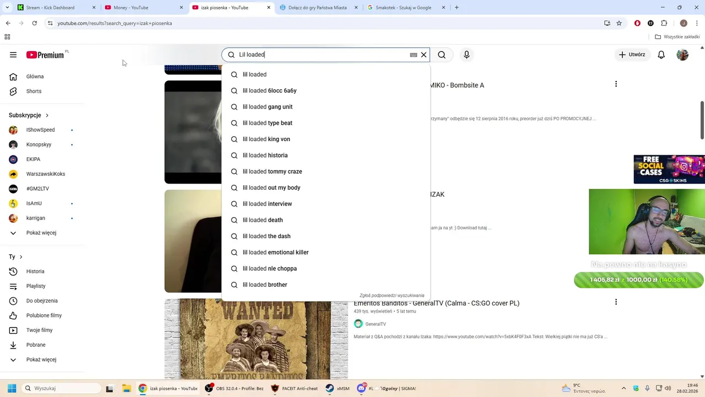Select suggestion 'lil loaded death'
The width and height of the screenshot is (705, 397).
point(326,220)
